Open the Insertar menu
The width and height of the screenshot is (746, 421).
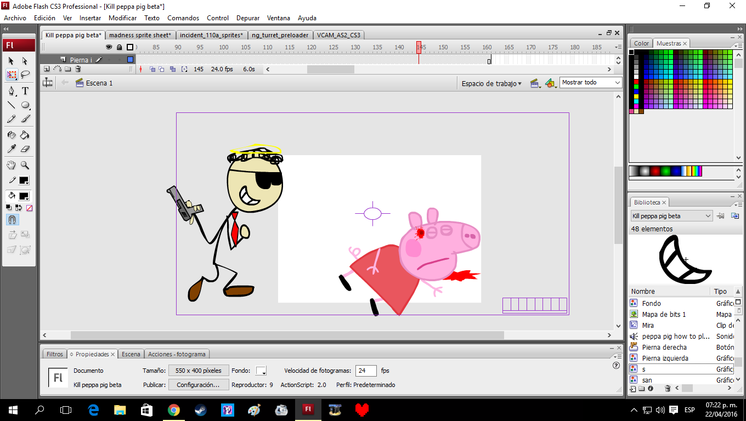[x=91, y=18]
